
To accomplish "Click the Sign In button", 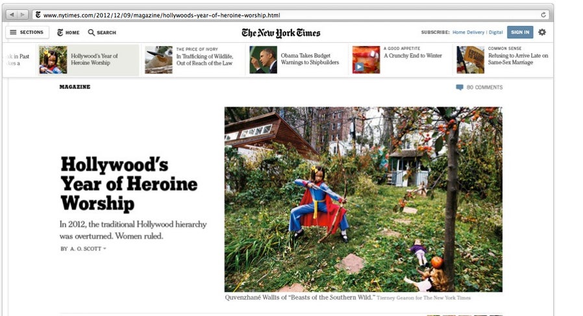I will pos(520,32).
